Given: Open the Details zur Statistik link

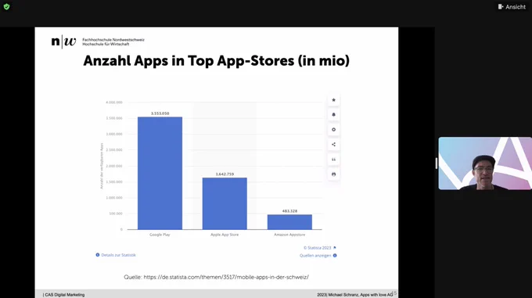Looking at the screenshot, I should click(118, 255).
